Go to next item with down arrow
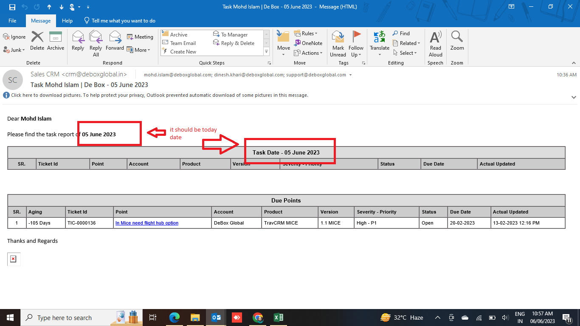580x326 pixels. (61, 7)
